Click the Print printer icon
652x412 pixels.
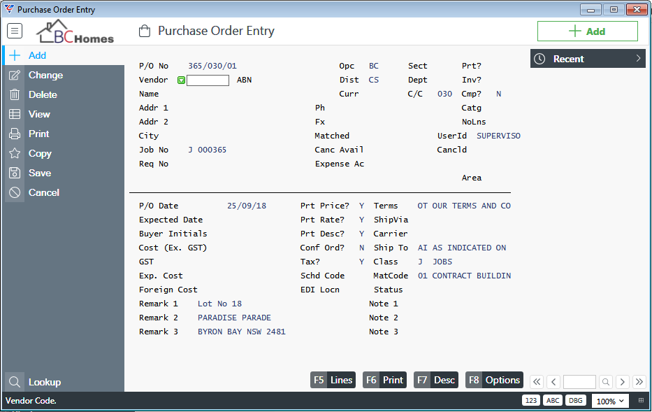tap(15, 134)
